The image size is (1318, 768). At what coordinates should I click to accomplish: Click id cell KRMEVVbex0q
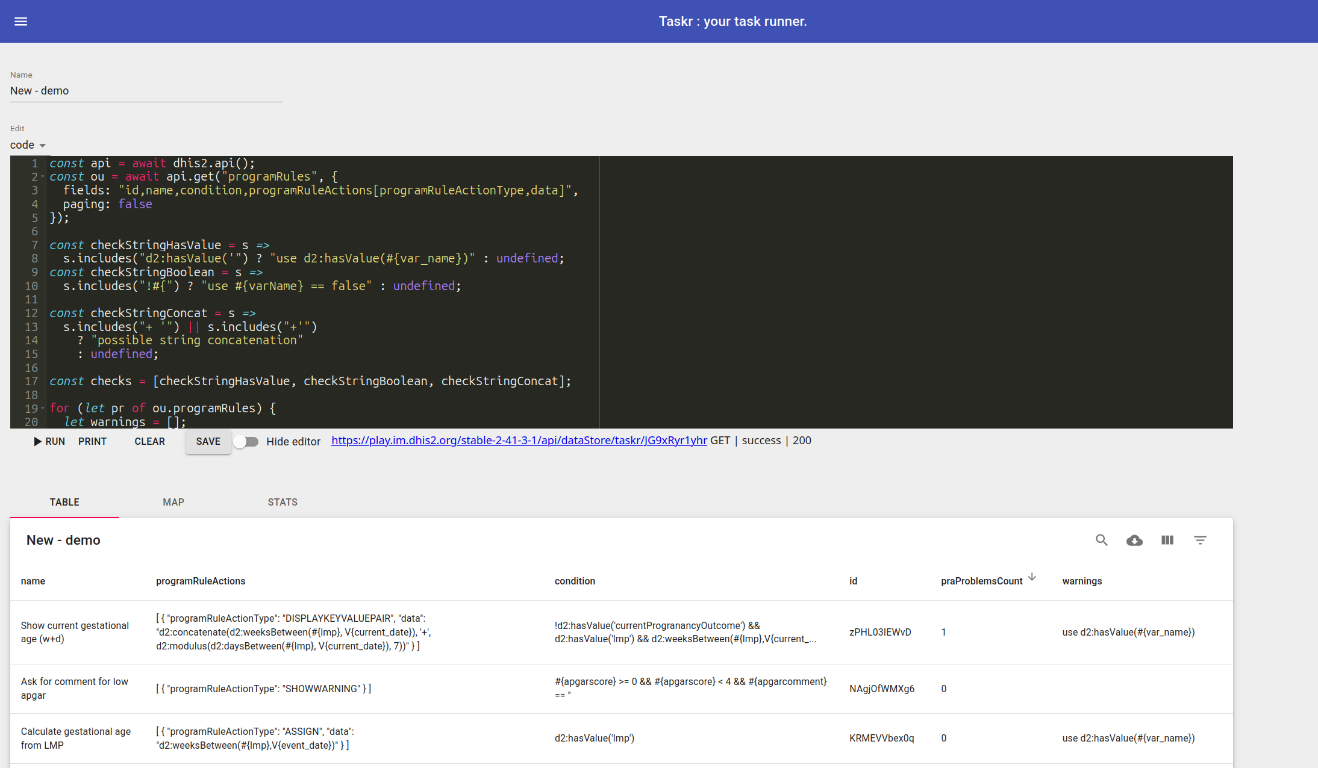(881, 739)
